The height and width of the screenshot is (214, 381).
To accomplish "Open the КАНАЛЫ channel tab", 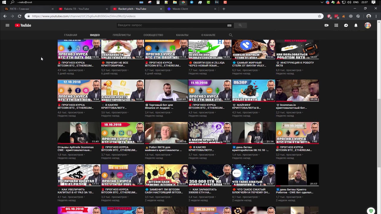I will (182, 35).
